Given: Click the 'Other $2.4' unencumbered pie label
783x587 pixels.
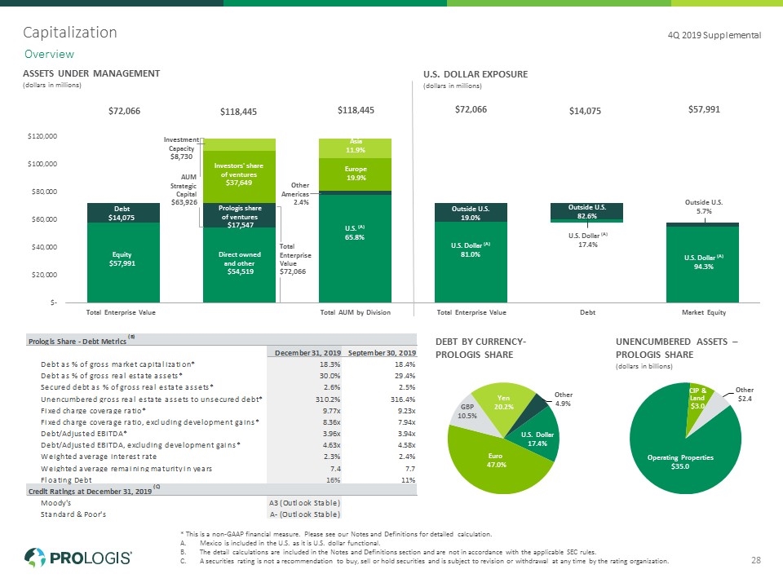Looking at the screenshot, I should click(744, 395).
